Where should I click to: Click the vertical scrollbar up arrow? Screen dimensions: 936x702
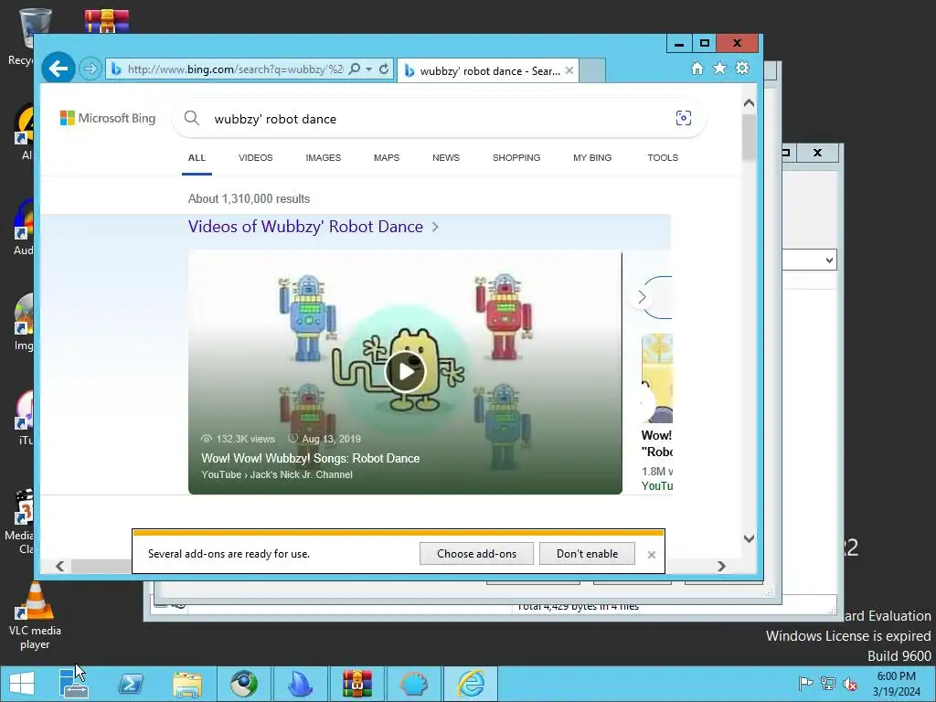[x=750, y=102]
